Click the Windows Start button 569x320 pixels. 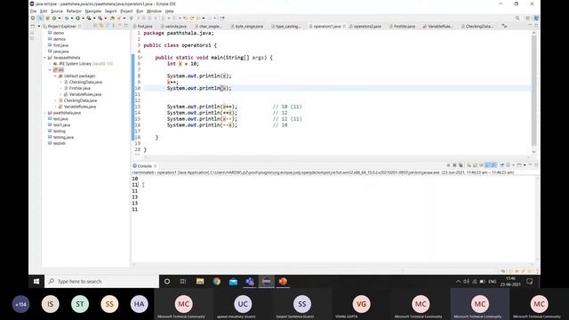coord(36,281)
